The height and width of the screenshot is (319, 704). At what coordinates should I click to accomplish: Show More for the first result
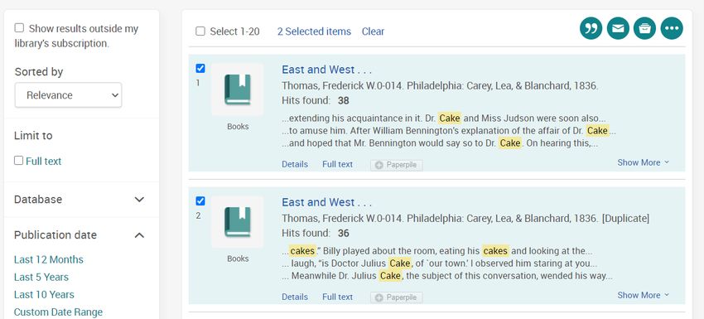pyautogui.click(x=643, y=162)
